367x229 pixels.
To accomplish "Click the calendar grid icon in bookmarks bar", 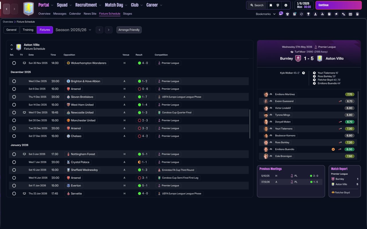I will point(350,14).
